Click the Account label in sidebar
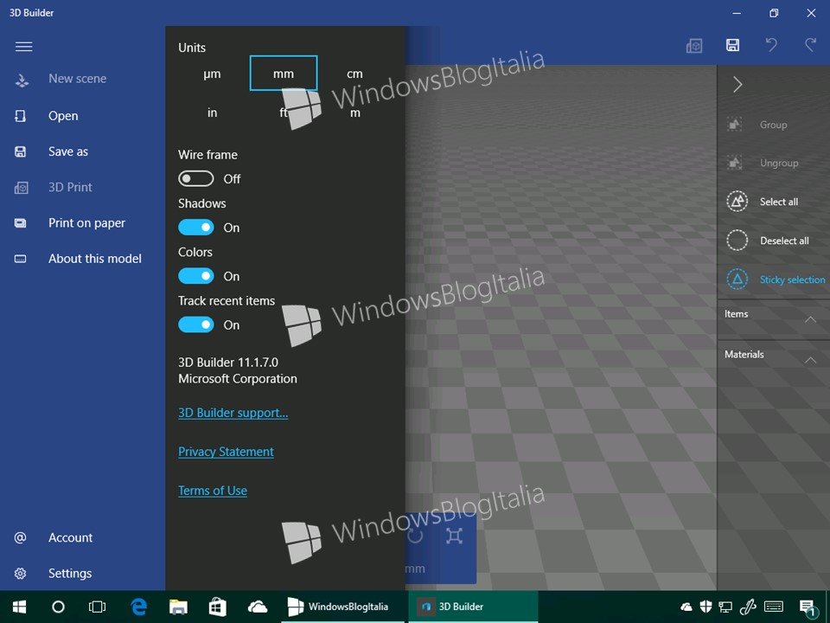 [x=70, y=537]
